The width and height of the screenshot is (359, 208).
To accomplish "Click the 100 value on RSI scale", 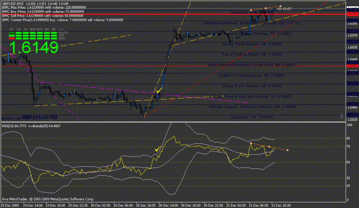I will (350, 125).
